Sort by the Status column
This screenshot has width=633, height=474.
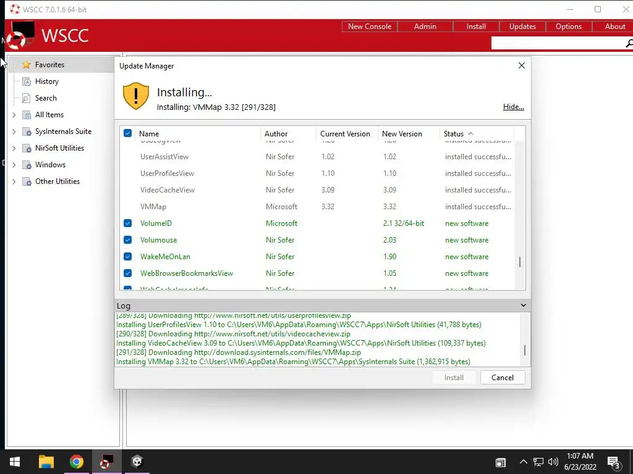tap(477, 133)
